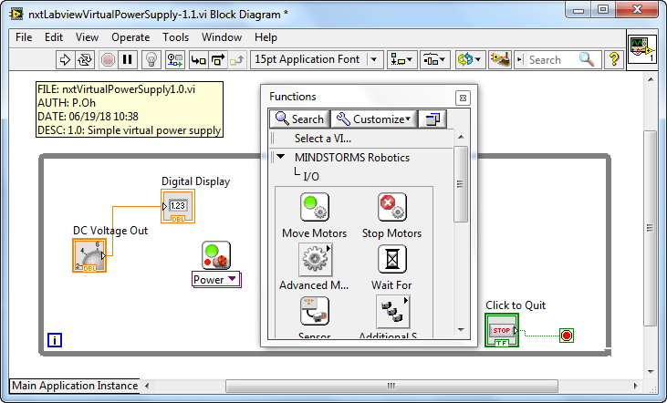Open the File menu
The image size is (667, 403).
(24, 37)
